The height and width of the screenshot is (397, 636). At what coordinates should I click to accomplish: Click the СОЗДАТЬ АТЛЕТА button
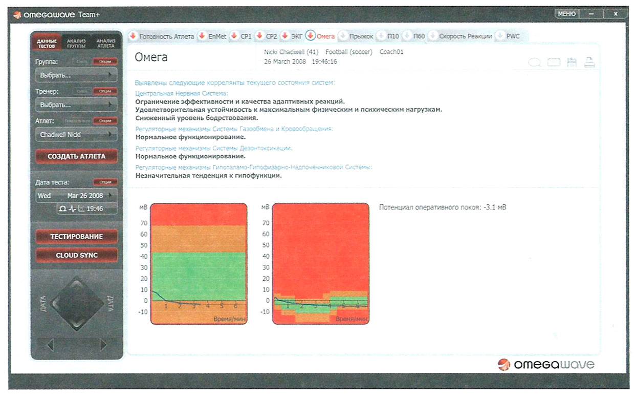pyautogui.click(x=76, y=156)
